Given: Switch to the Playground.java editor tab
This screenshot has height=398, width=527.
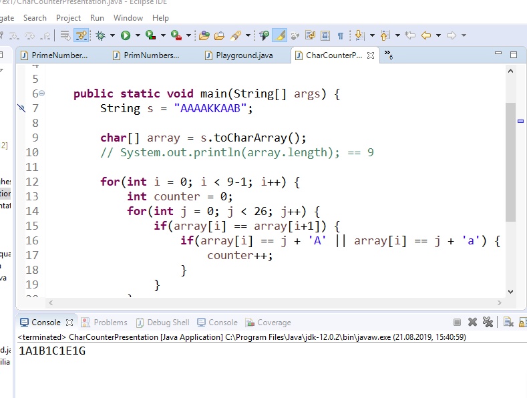Looking at the screenshot, I should pyautogui.click(x=243, y=55).
